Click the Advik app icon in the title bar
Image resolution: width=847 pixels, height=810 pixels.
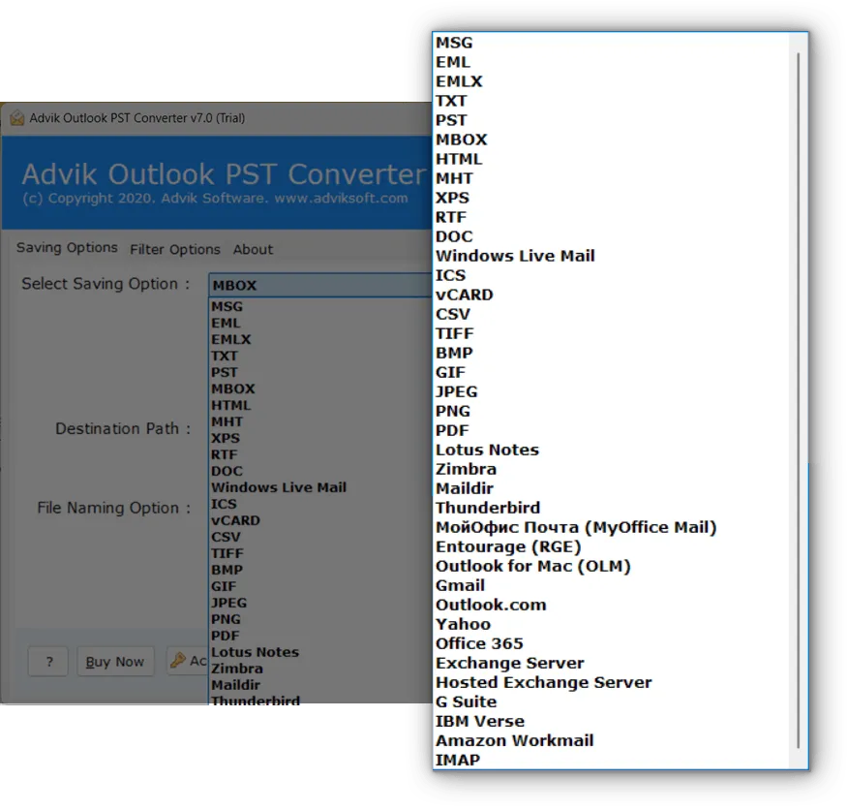click(17, 118)
